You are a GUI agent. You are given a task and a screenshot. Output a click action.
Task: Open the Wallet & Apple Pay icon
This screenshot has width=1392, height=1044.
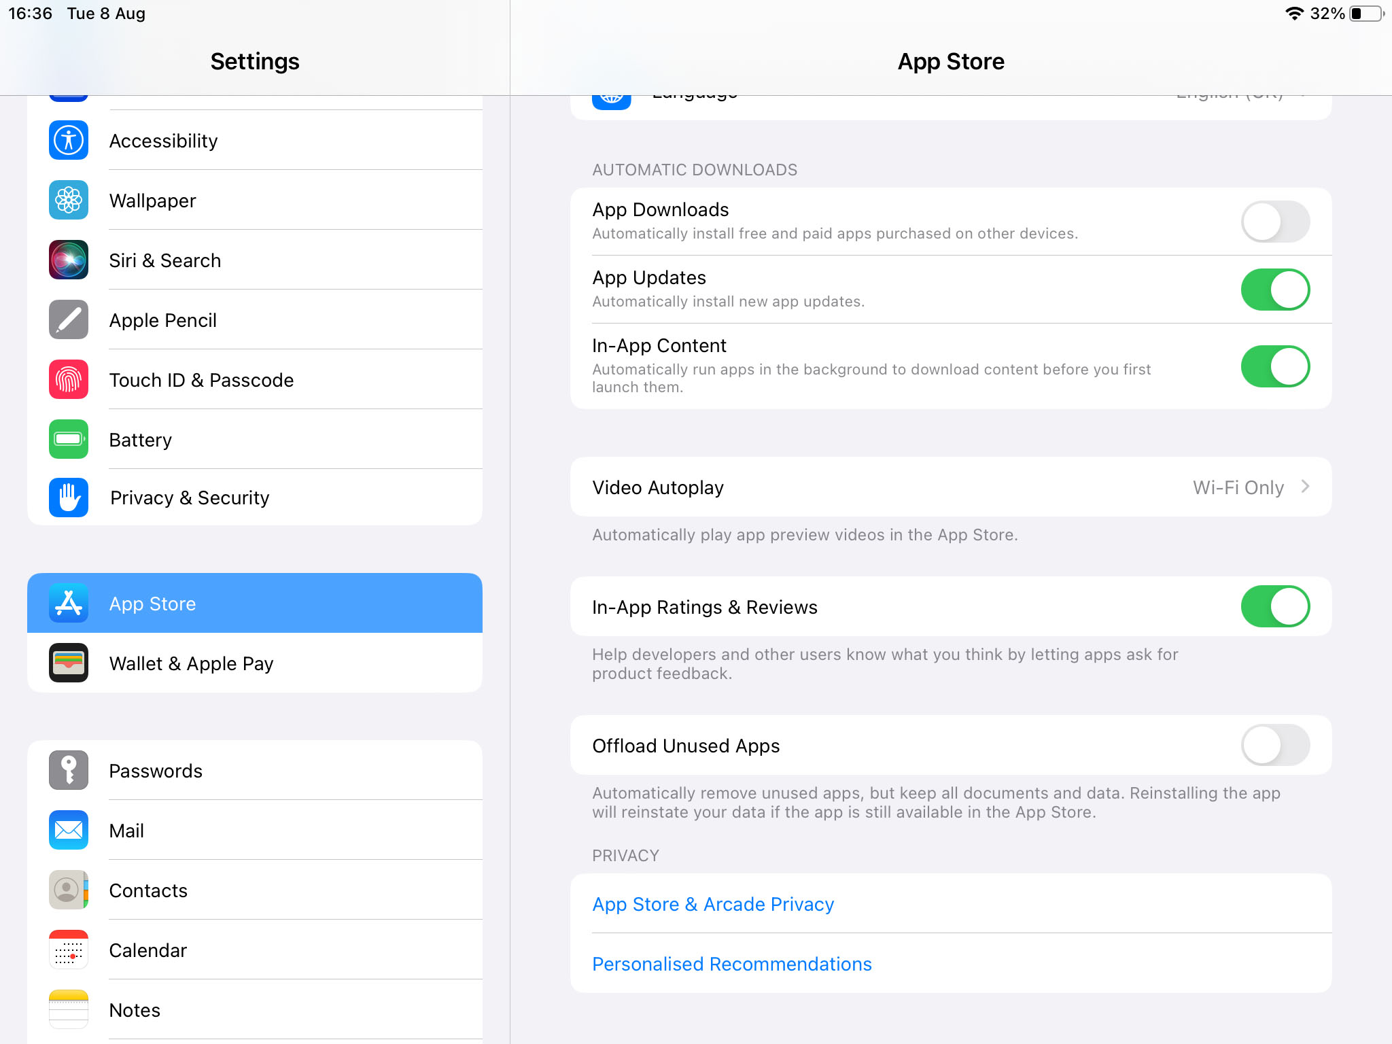click(x=68, y=663)
